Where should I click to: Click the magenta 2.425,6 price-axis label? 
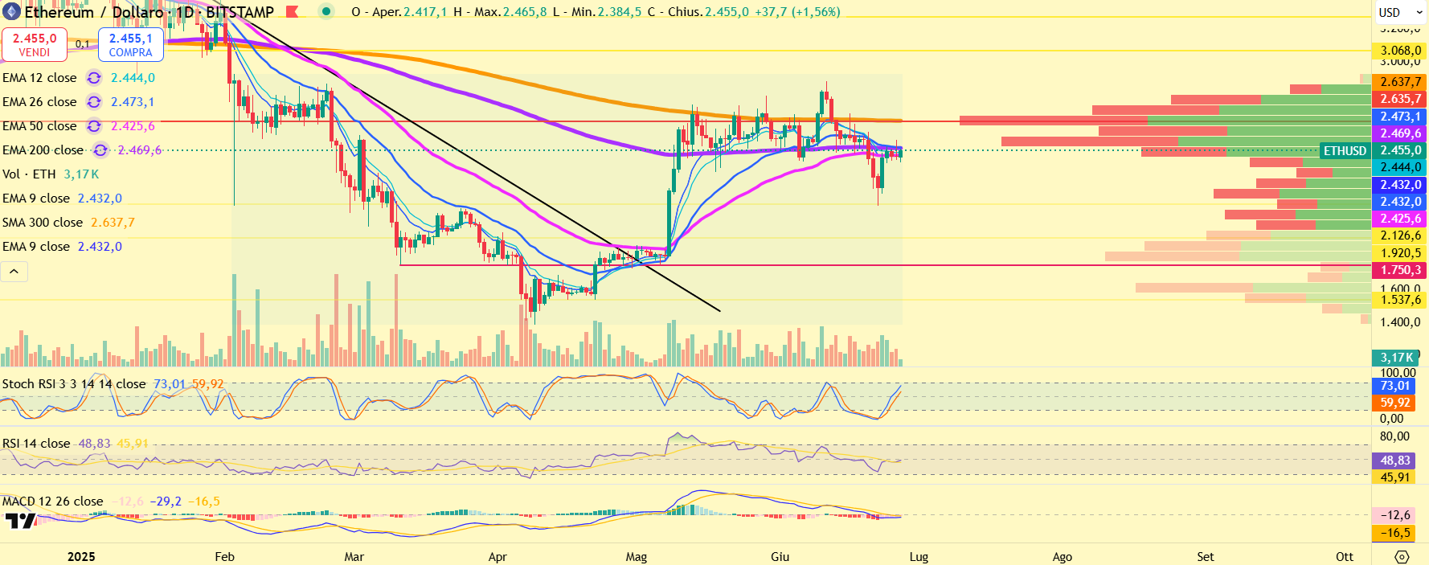(1400, 219)
